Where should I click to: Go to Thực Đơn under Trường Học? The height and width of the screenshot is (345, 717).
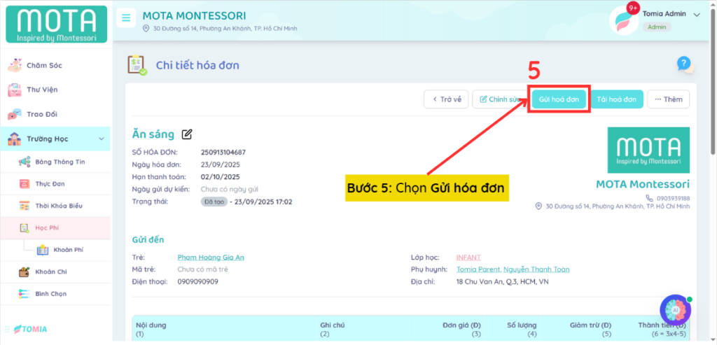pos(50,183)
